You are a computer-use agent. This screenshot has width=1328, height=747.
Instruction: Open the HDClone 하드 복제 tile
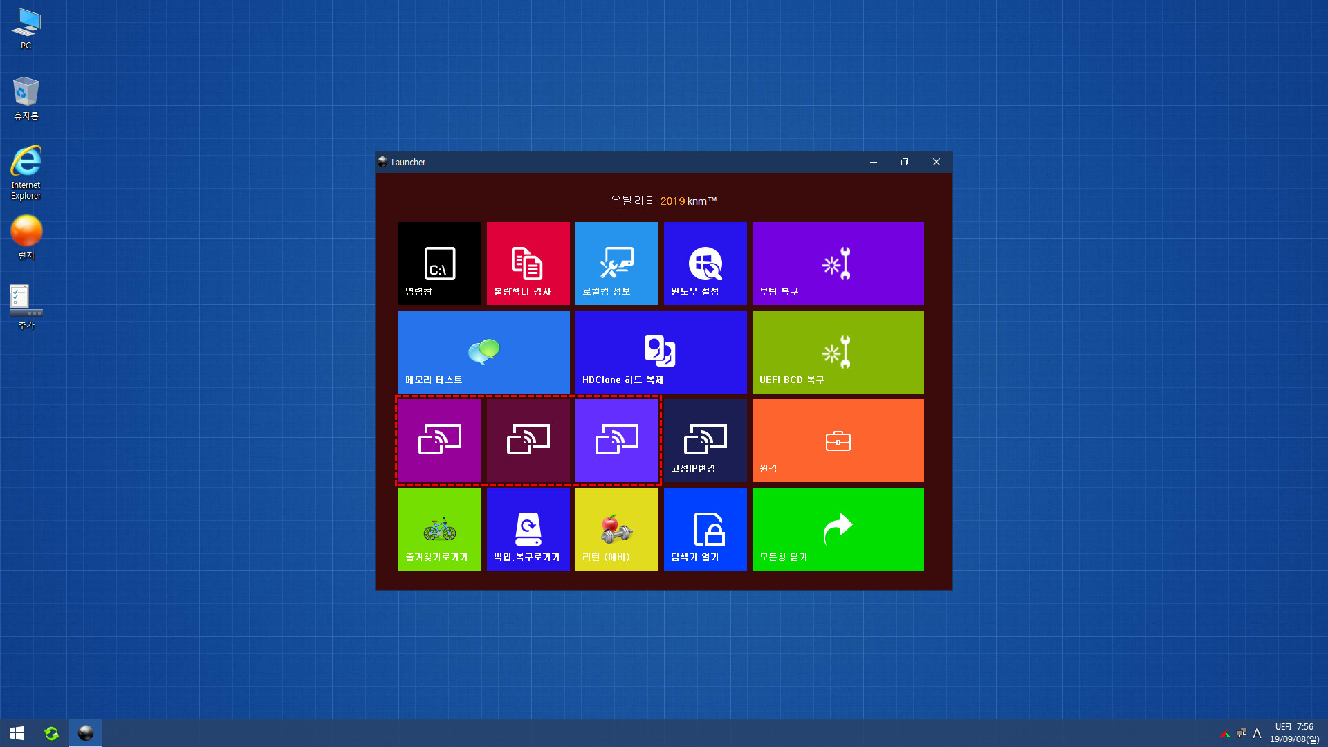(661, 352)
